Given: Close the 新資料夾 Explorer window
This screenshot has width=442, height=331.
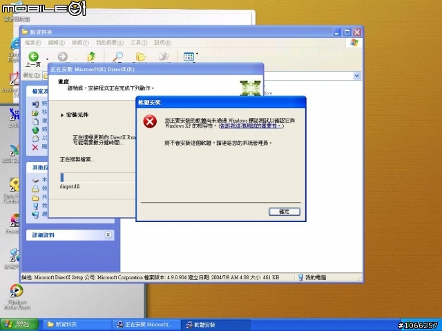Looking at the screenshot, I should 357,32.
